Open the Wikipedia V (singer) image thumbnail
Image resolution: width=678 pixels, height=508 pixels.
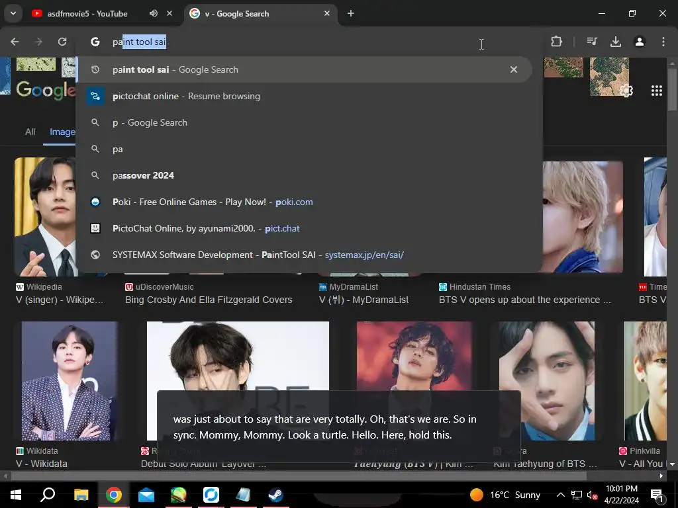(x=46, y=217)
